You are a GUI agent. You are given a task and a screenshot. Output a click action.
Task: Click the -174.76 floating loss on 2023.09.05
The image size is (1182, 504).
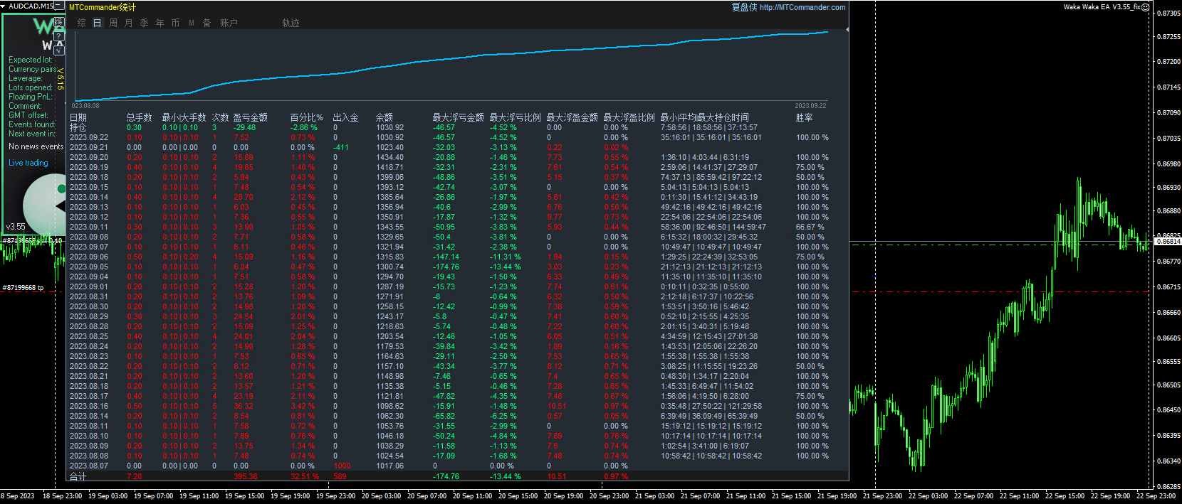pyautogui.click(x=446, y=267)
